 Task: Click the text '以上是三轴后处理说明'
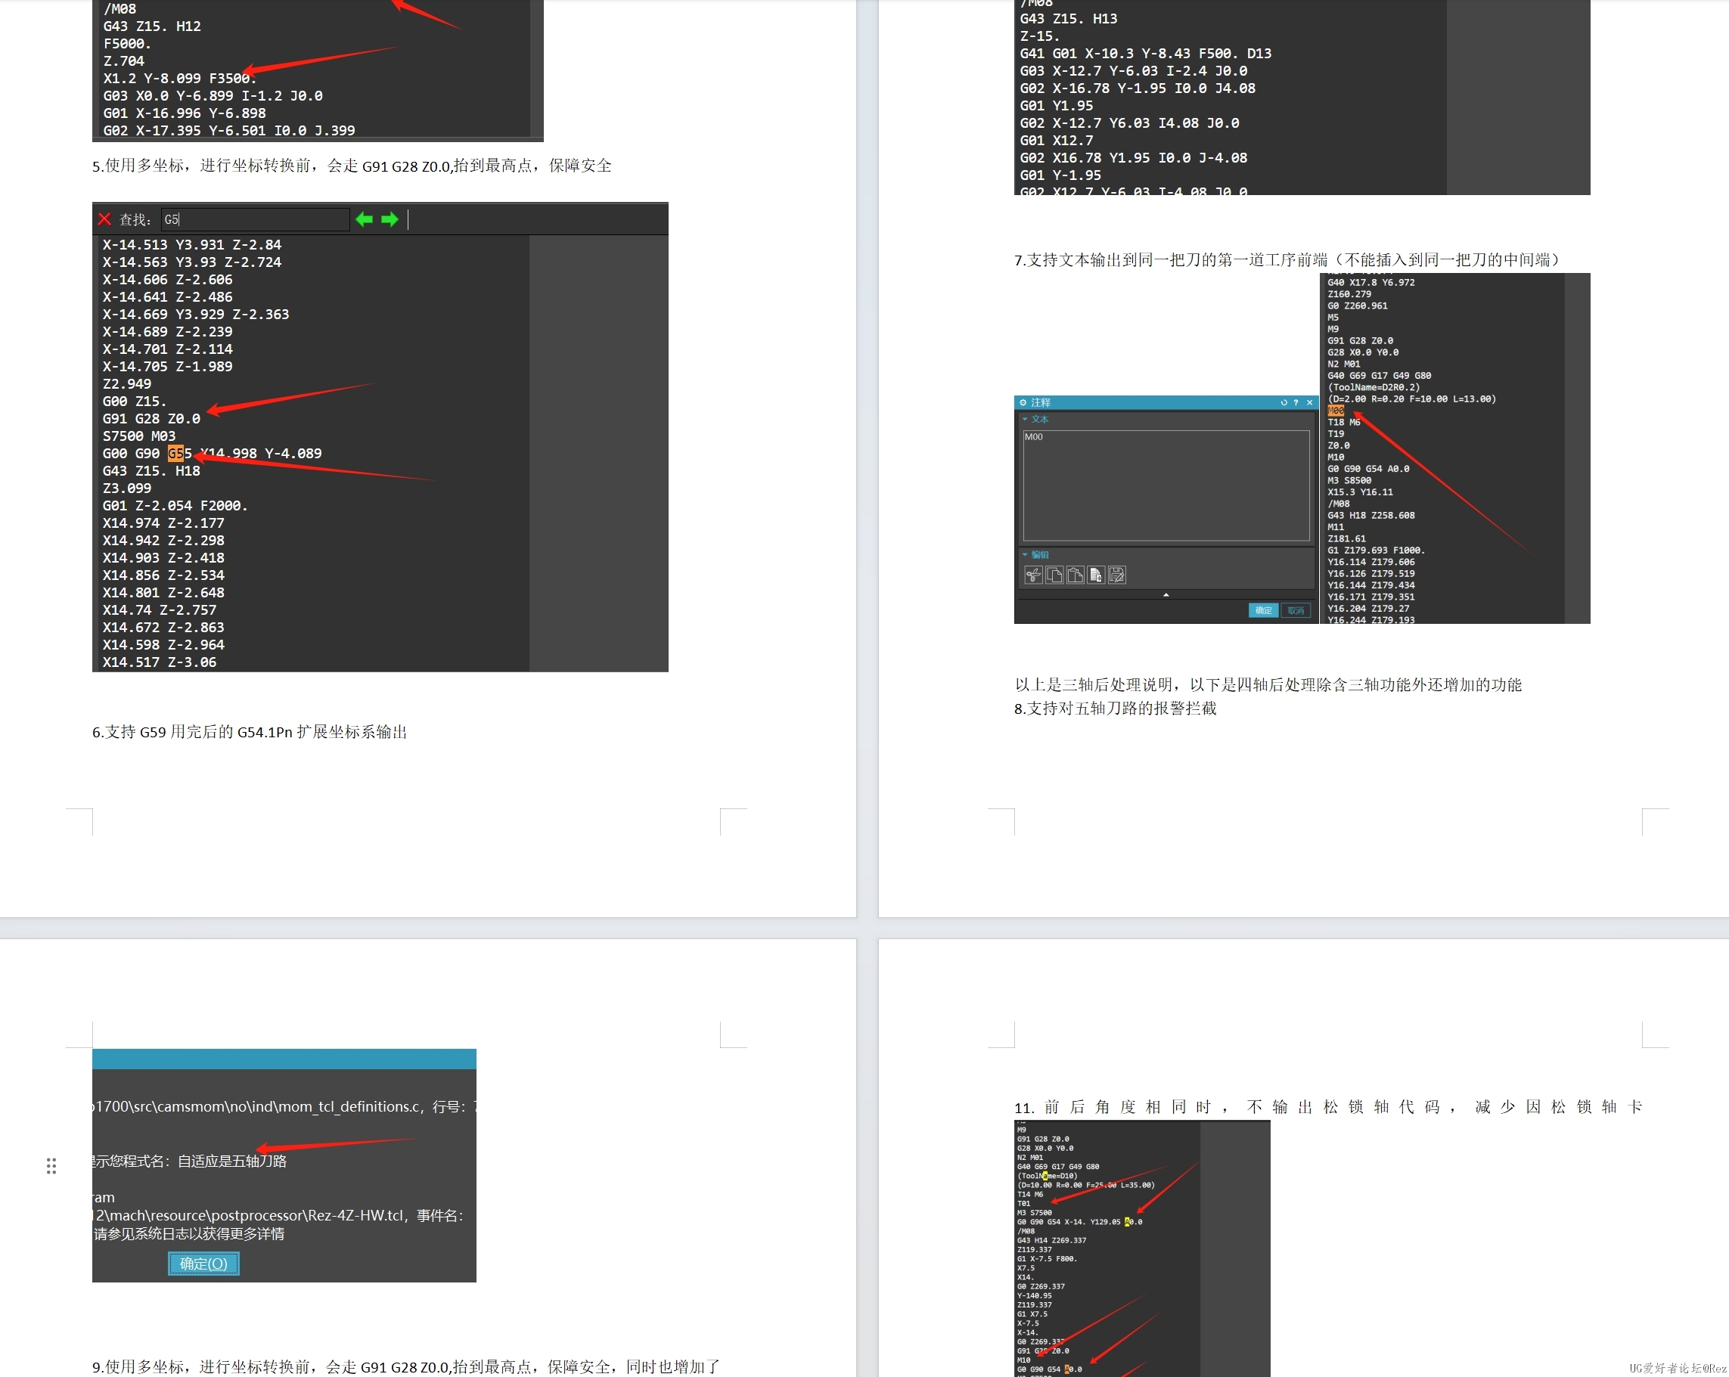pyautogui.click(x=1094, y=685)
